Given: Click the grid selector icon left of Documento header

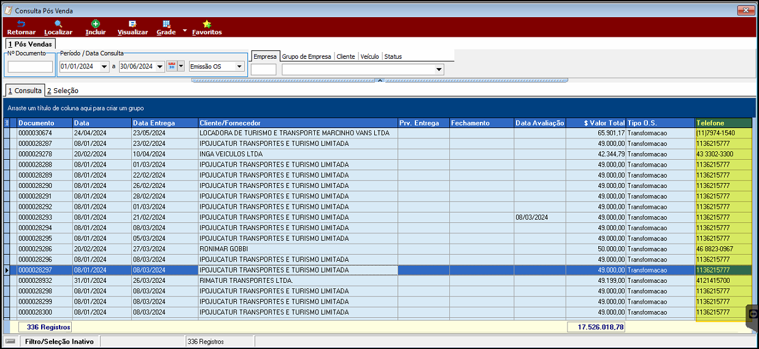Looking at the screenshot, I should 7,123.
